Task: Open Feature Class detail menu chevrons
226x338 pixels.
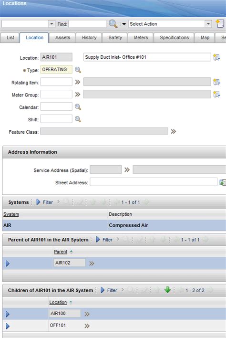Action: point(173,131)
